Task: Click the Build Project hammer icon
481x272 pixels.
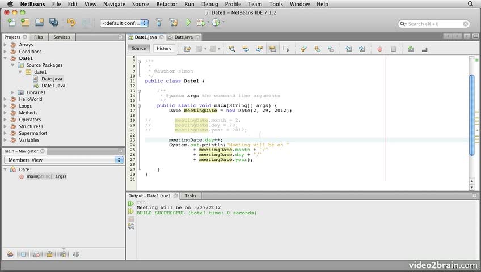Action: tap(159, 23)
